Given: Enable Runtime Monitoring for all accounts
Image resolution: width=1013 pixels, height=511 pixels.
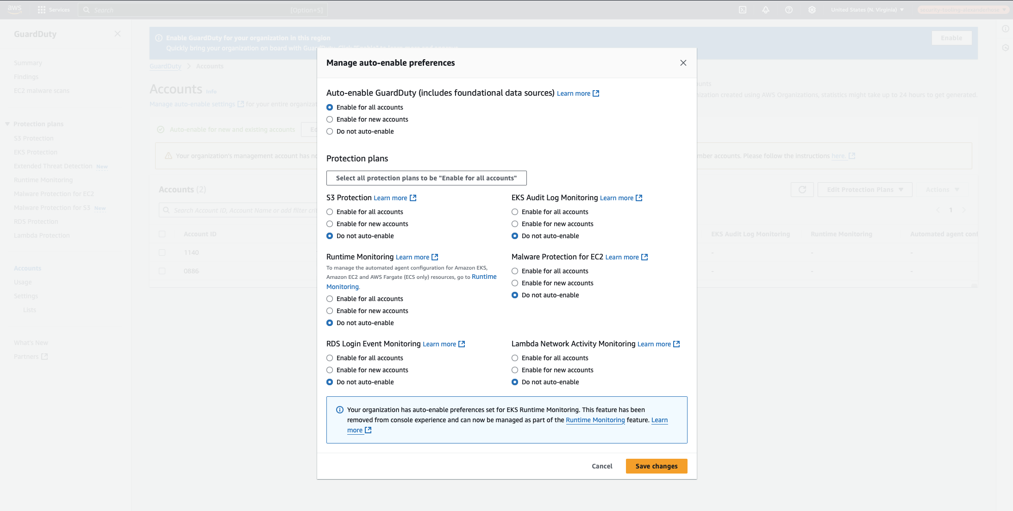Looking at the screenshot, I should click(330, 299).
